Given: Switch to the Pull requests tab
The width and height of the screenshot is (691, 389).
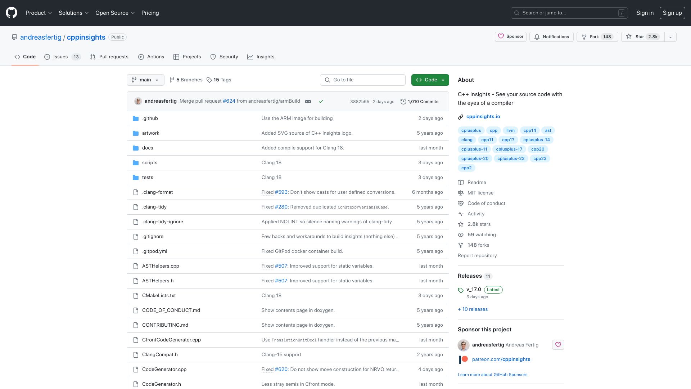Looking at the screenshot, I should pyautogui.click(x=109, y=57).
